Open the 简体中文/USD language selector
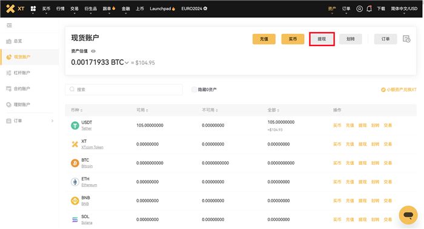Viewport: 424px width, 229px height. click(404, 8)
